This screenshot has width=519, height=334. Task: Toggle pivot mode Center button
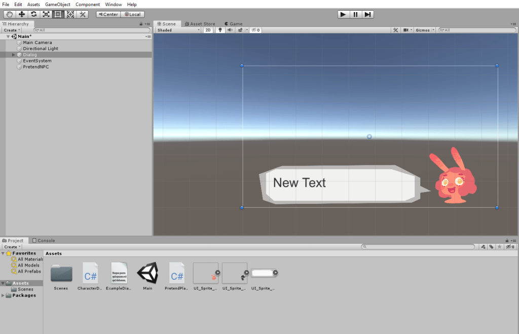coord(108,14)
